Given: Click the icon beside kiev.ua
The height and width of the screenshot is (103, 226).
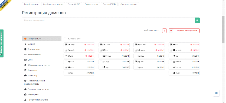Looking at the screenshot, I should (x=174, y=62).
